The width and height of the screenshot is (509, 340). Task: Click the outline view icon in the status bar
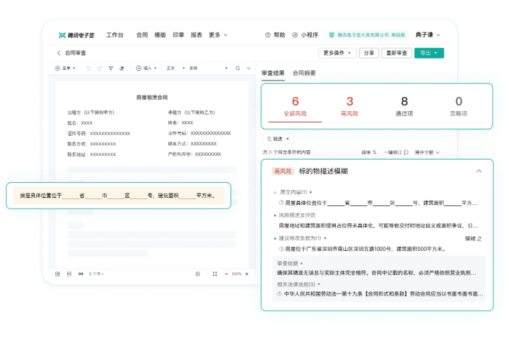click(x=58, y=274)
